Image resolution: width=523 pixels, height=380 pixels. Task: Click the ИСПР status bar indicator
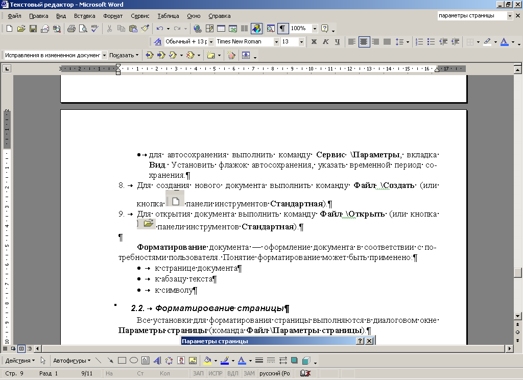[215, 373]
